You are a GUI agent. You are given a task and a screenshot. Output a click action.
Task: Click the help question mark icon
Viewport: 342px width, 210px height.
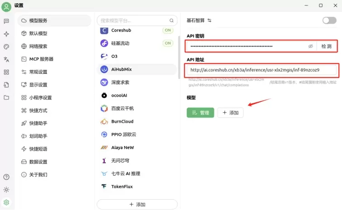6,177
